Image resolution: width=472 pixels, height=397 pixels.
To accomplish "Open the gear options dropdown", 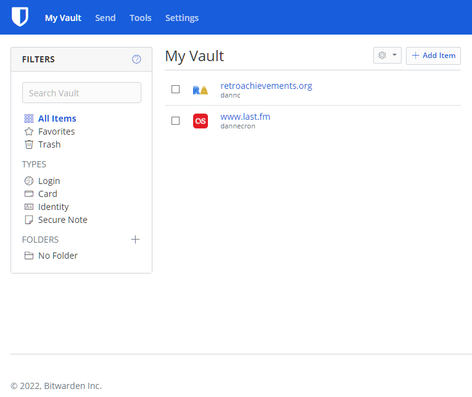I will (x=387, y=56).
